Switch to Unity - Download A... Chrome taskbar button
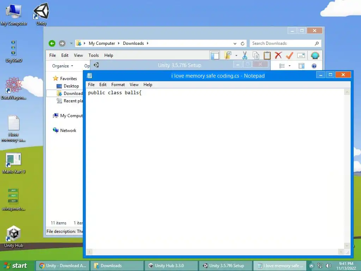This screenshot has height=271, width=361. [x=63, y=266]
